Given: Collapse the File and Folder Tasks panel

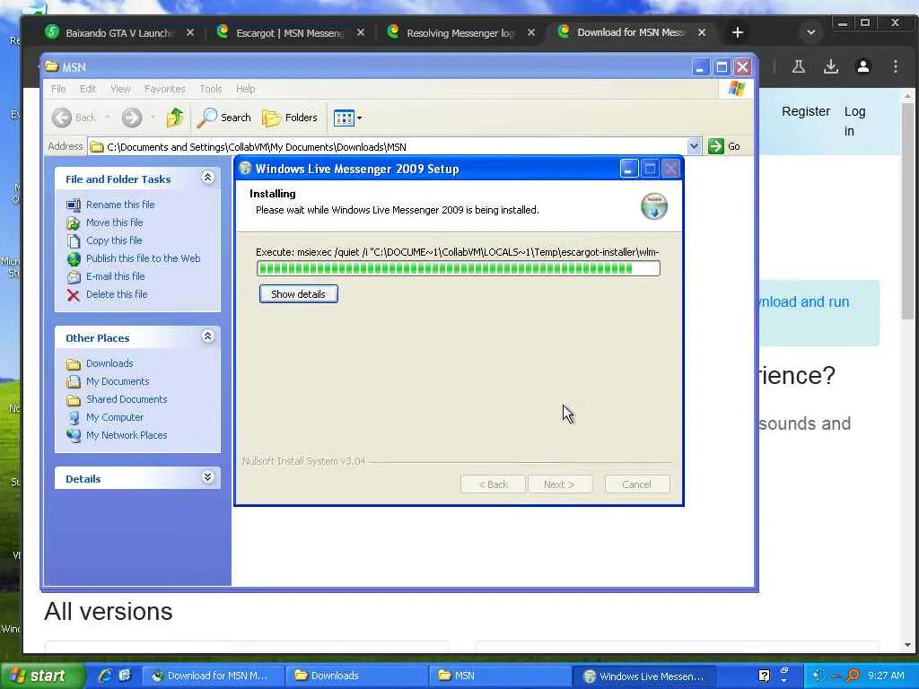Looking at the screenshot, I should coord(208,177).
